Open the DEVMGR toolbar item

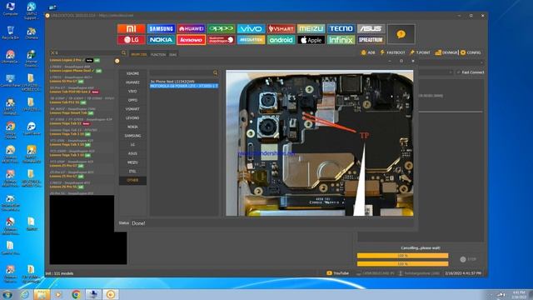pos(446,52)
